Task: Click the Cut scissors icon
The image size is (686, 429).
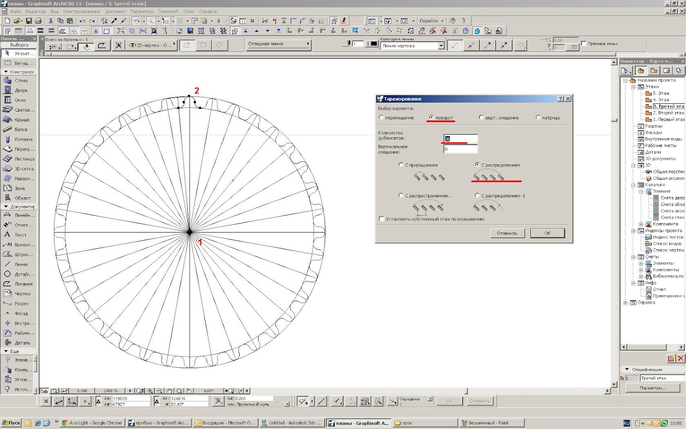Action: click(x=51, y=21)
